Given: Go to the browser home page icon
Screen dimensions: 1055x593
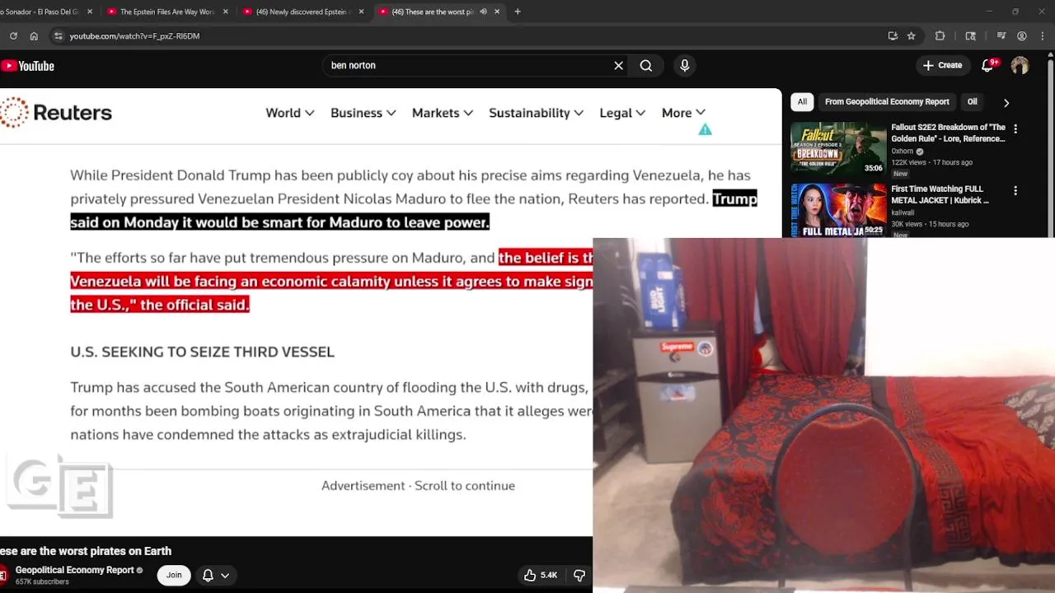Looking at the screenshot, I should tap(34, 36).
